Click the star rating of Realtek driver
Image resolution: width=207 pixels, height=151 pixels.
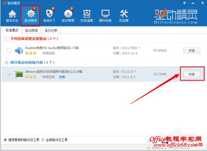click(x=31, y=53)
